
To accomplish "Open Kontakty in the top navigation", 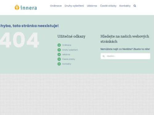I will [125, 6].
